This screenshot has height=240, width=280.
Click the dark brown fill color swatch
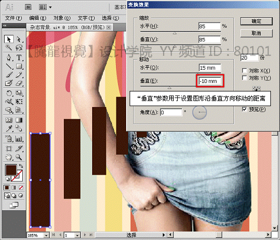[x=11, y=170]
